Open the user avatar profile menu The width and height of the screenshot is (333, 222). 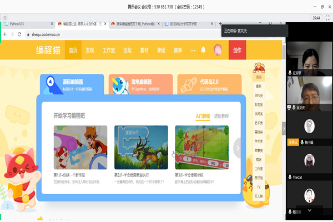(x=218, y=50)
